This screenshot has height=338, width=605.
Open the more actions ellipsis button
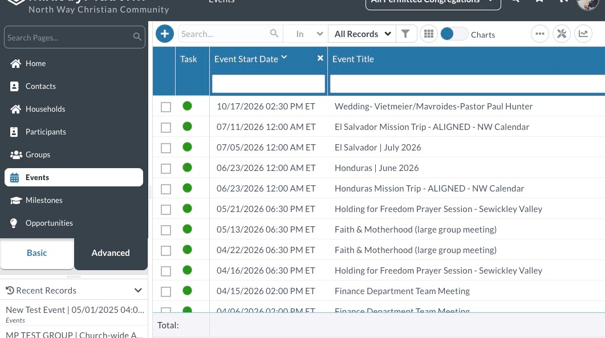coord(539,34)
